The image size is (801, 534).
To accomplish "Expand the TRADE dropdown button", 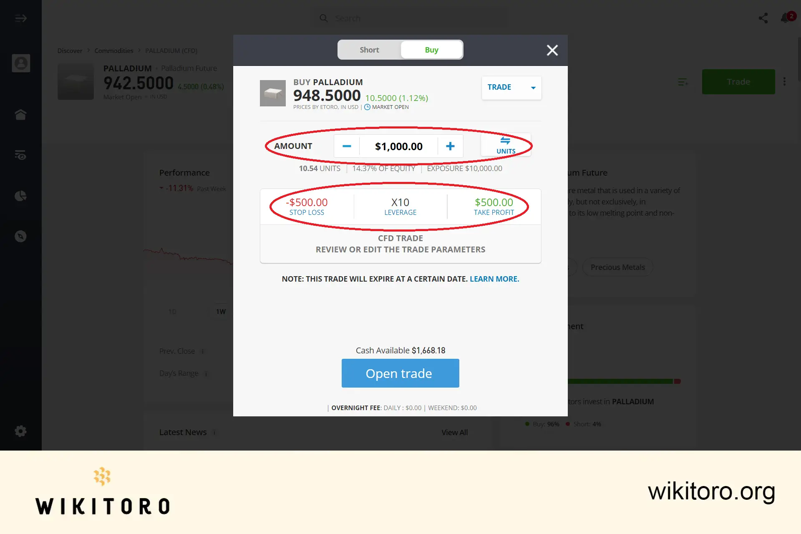I will pos(534,88).
